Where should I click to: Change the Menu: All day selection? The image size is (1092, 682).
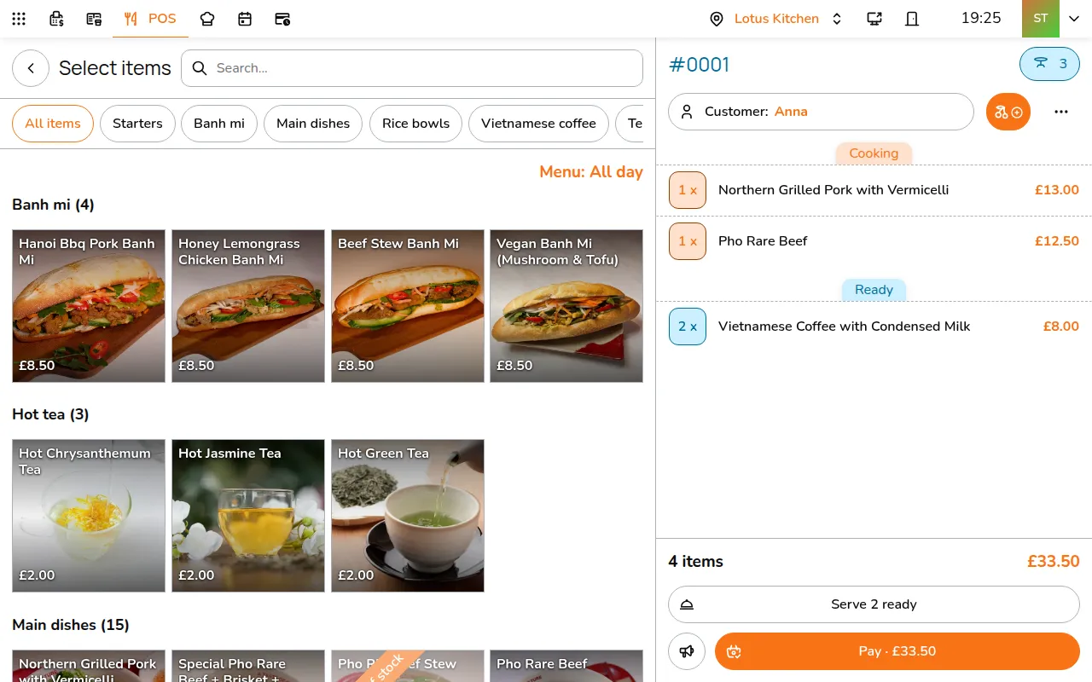(x=591, y=172)
